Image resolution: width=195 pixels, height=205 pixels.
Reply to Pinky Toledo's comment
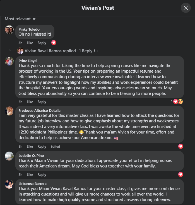pyautogui.click(x=42, y=43)
